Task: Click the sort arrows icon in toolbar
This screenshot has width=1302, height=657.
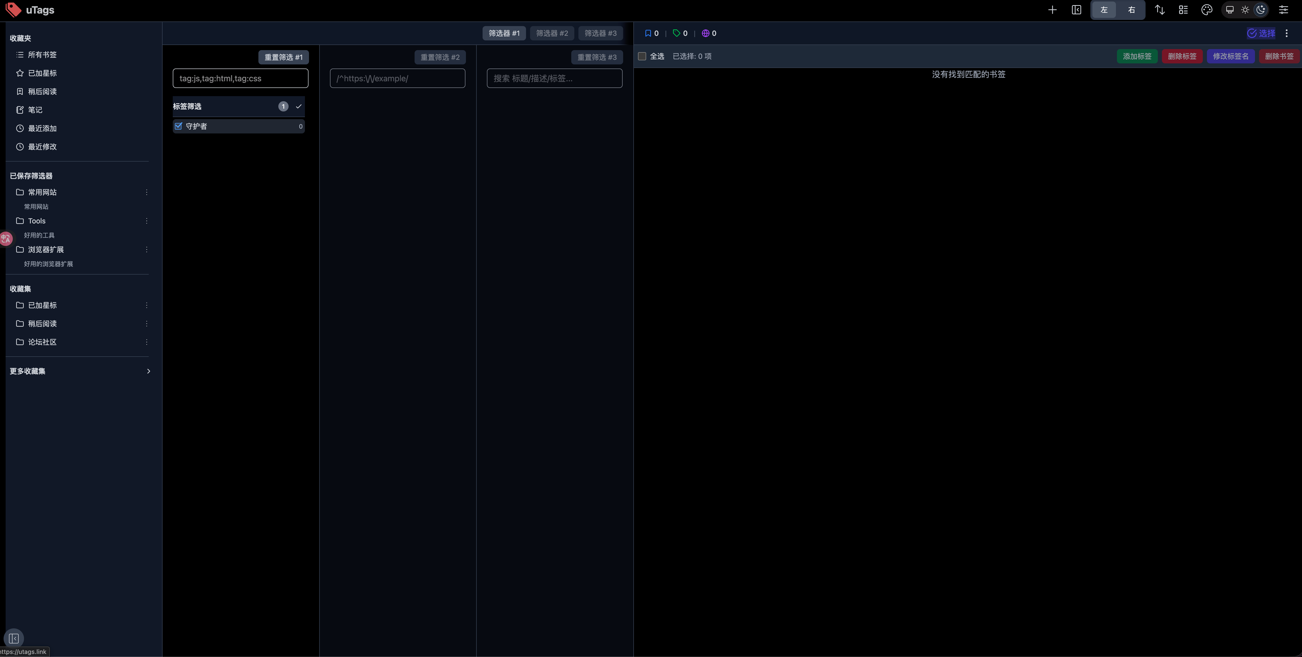Action: click(1160, 10)
